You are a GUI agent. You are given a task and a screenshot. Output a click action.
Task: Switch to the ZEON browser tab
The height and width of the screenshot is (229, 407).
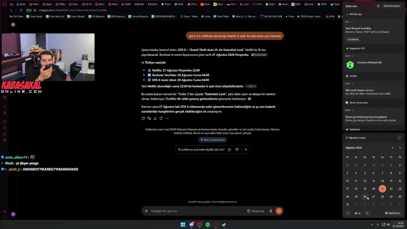[x=322, y=4]
